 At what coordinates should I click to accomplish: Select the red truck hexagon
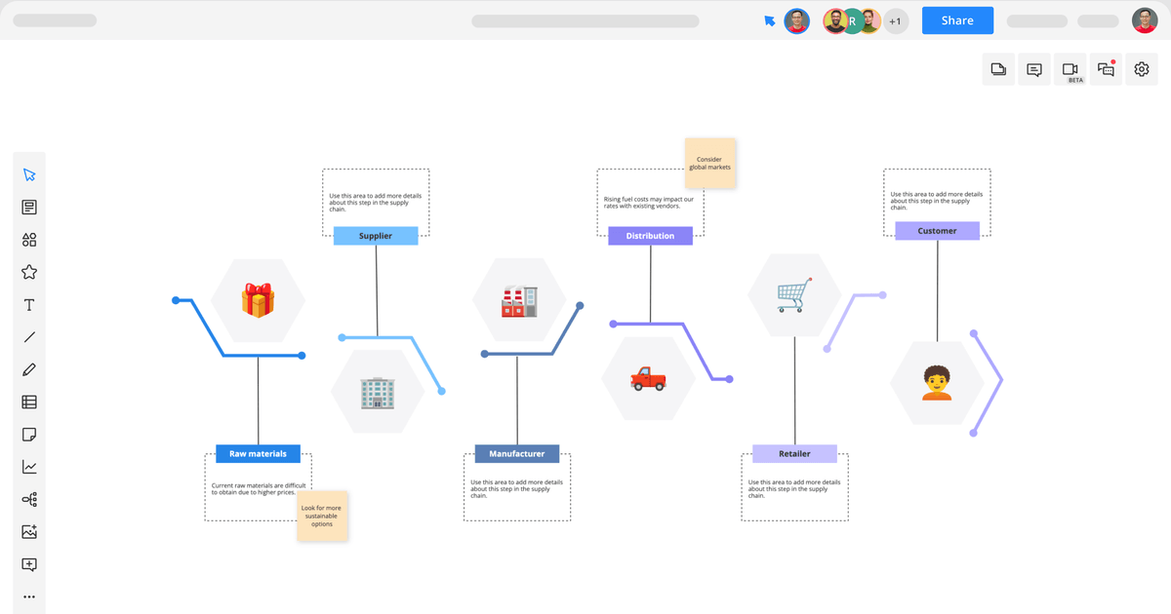648,378
